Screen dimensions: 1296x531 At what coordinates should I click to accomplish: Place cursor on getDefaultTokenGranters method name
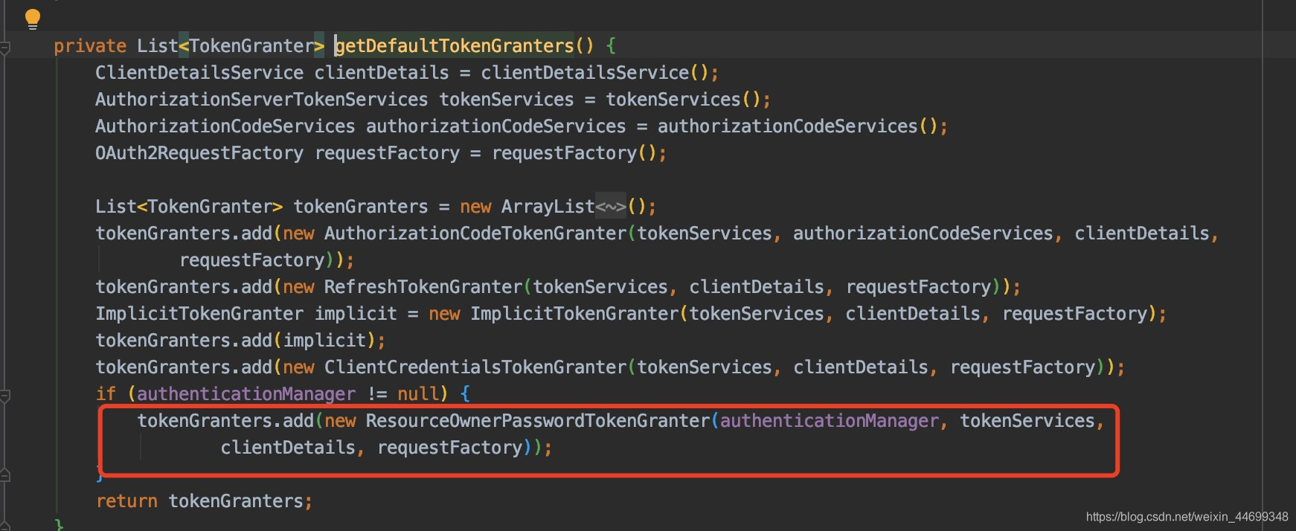454,46
